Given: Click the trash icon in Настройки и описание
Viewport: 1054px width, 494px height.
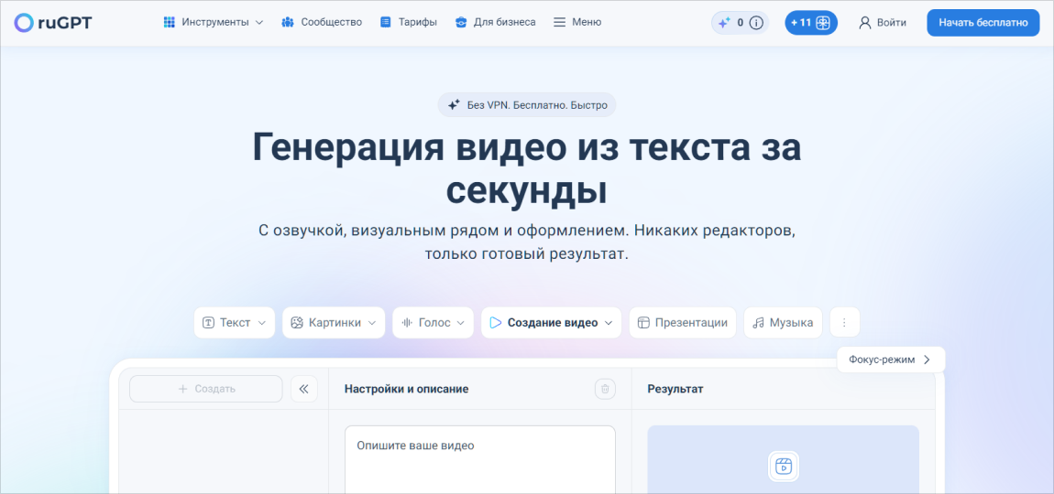Looking at the screenshot, I should 605,389.
